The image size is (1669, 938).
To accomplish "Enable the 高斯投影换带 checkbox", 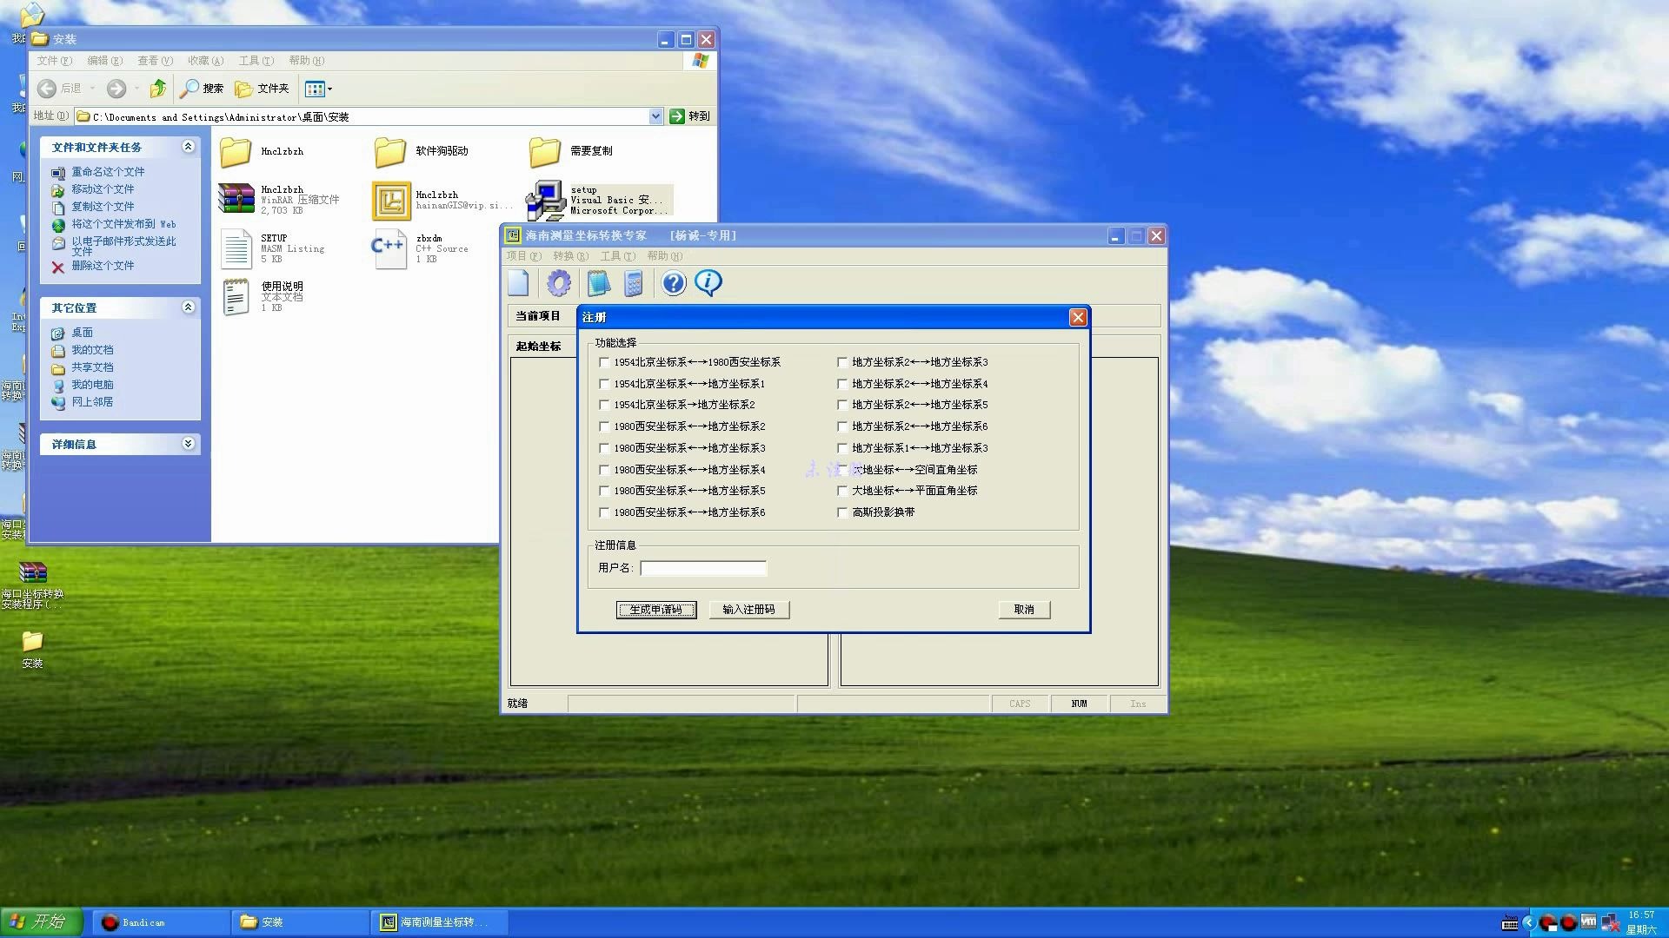I will click(842, 512).
